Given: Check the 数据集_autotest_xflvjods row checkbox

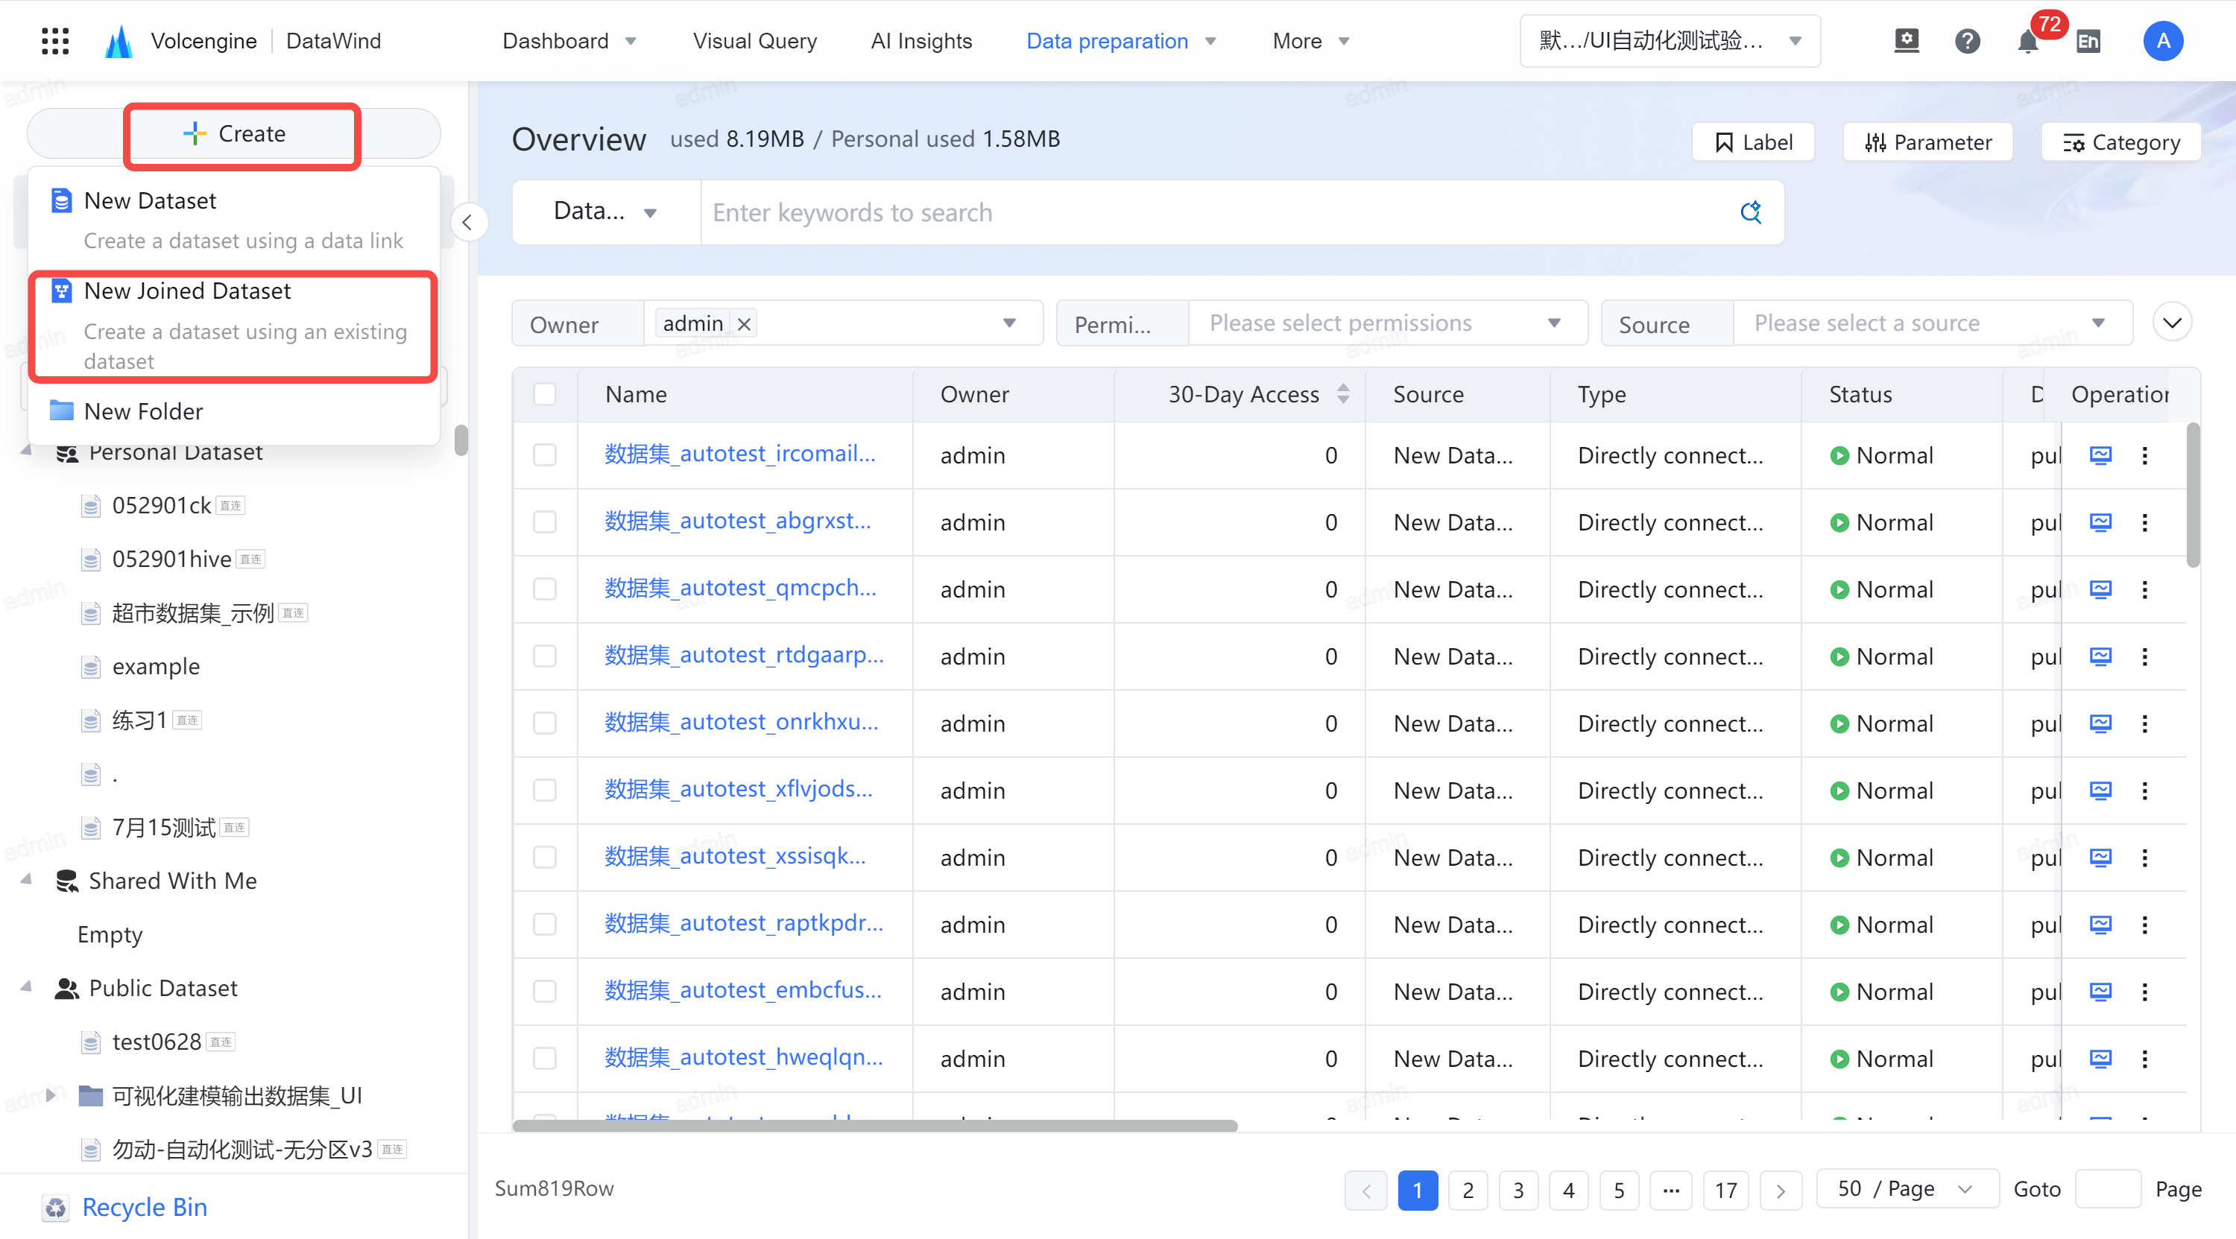Looking at the screenshot, I should click(x=545, y=790).
